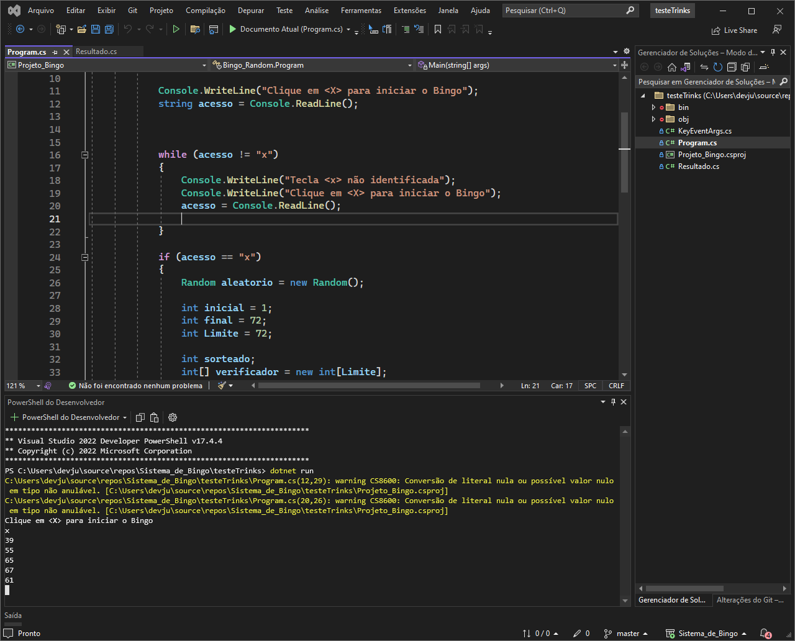Click the Save All toolbar icon
The height and width of the screenshot is (641, 795).
click(x=109, y=29)
